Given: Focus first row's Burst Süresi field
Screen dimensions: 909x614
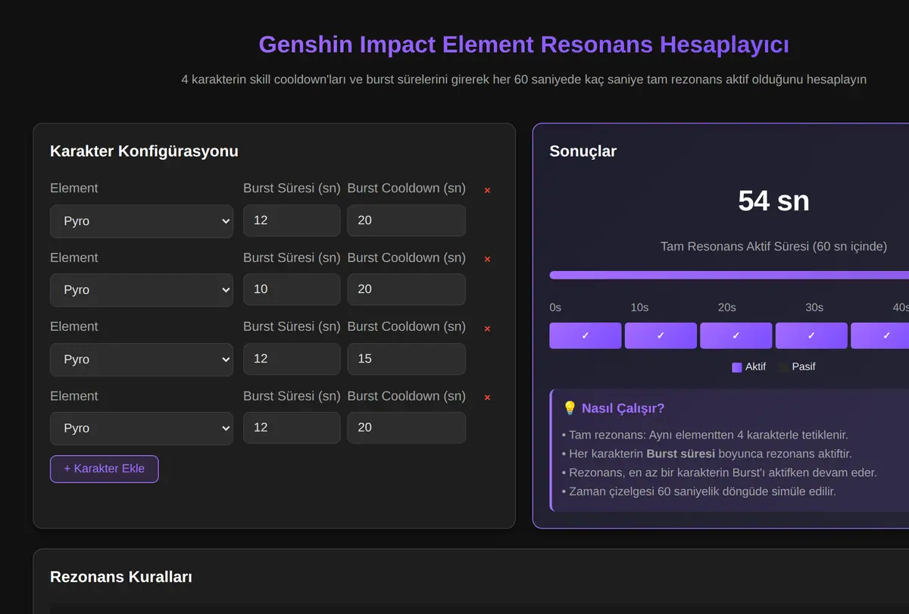Looking at the screenshot, I should click(x=292, y=220).
